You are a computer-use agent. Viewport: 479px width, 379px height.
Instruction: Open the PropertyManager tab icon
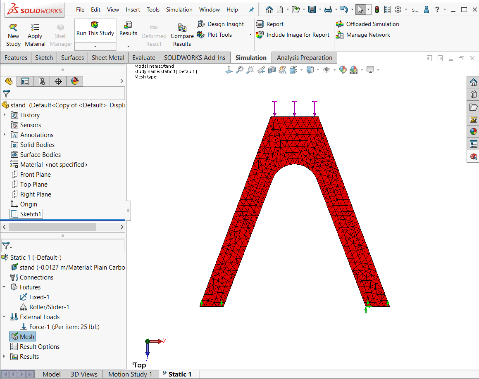pyautogui.click(x=25, y=81)
